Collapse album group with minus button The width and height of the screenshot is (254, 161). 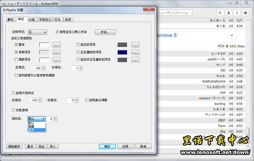(232, 36)
